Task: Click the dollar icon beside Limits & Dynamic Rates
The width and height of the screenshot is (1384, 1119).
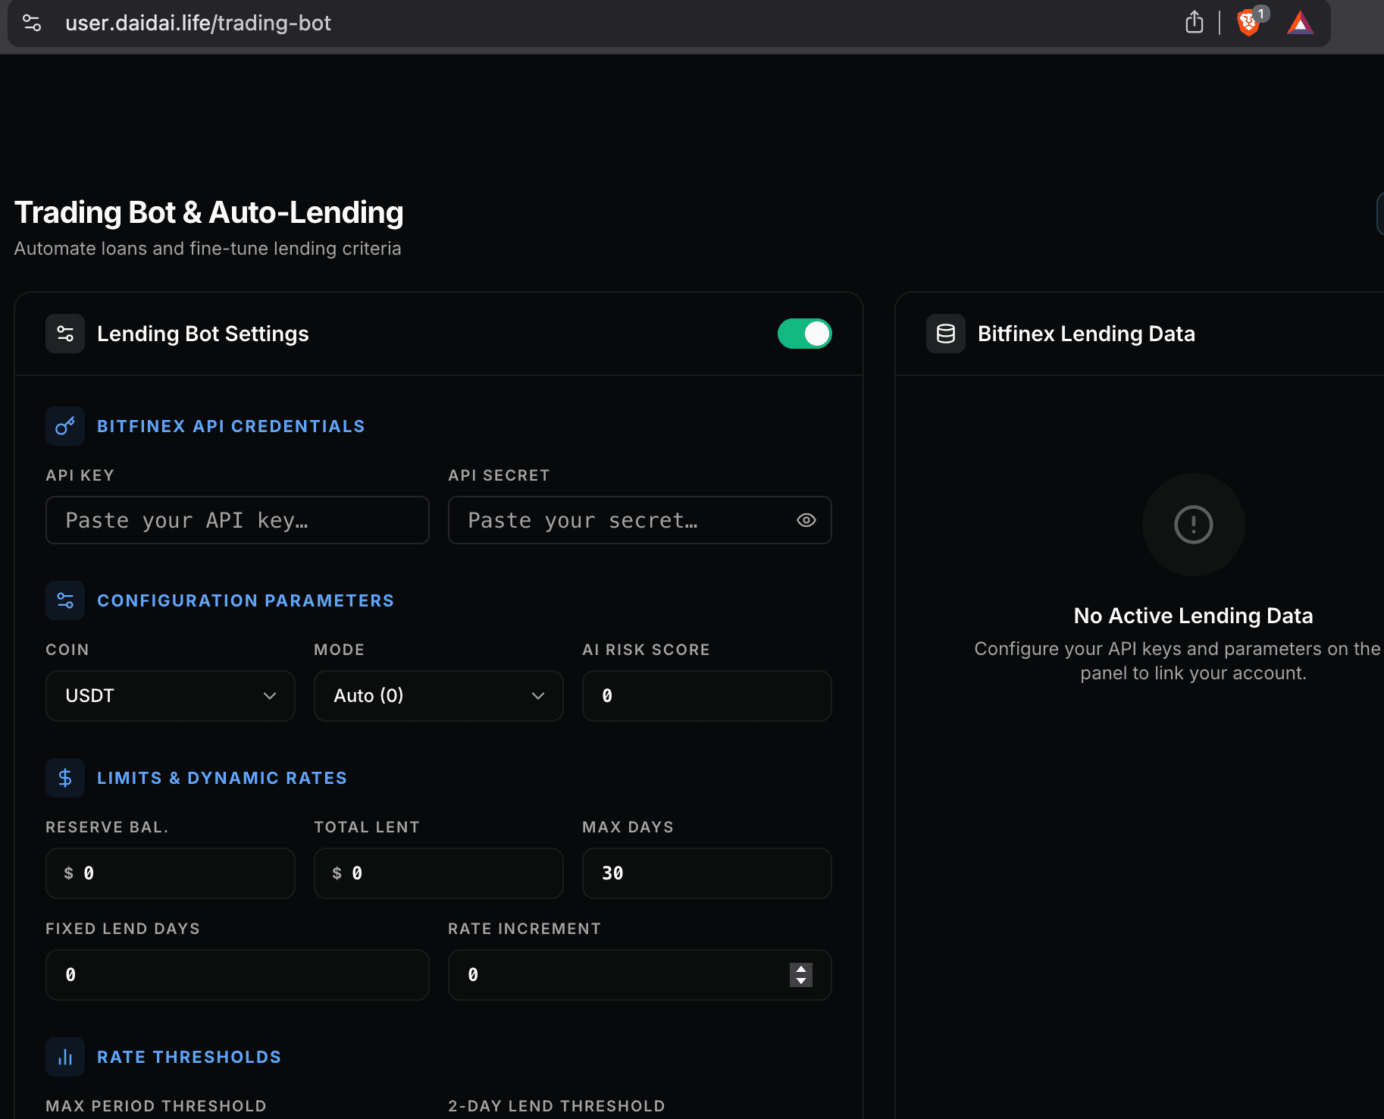Action: 65,778
